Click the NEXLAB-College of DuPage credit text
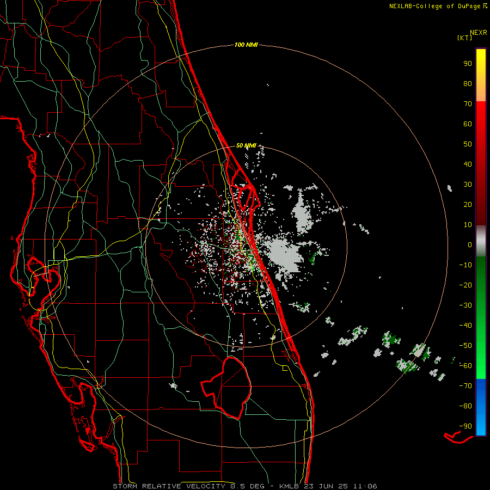The width and height of the screenshot is (490, 490). pos(434,6)
